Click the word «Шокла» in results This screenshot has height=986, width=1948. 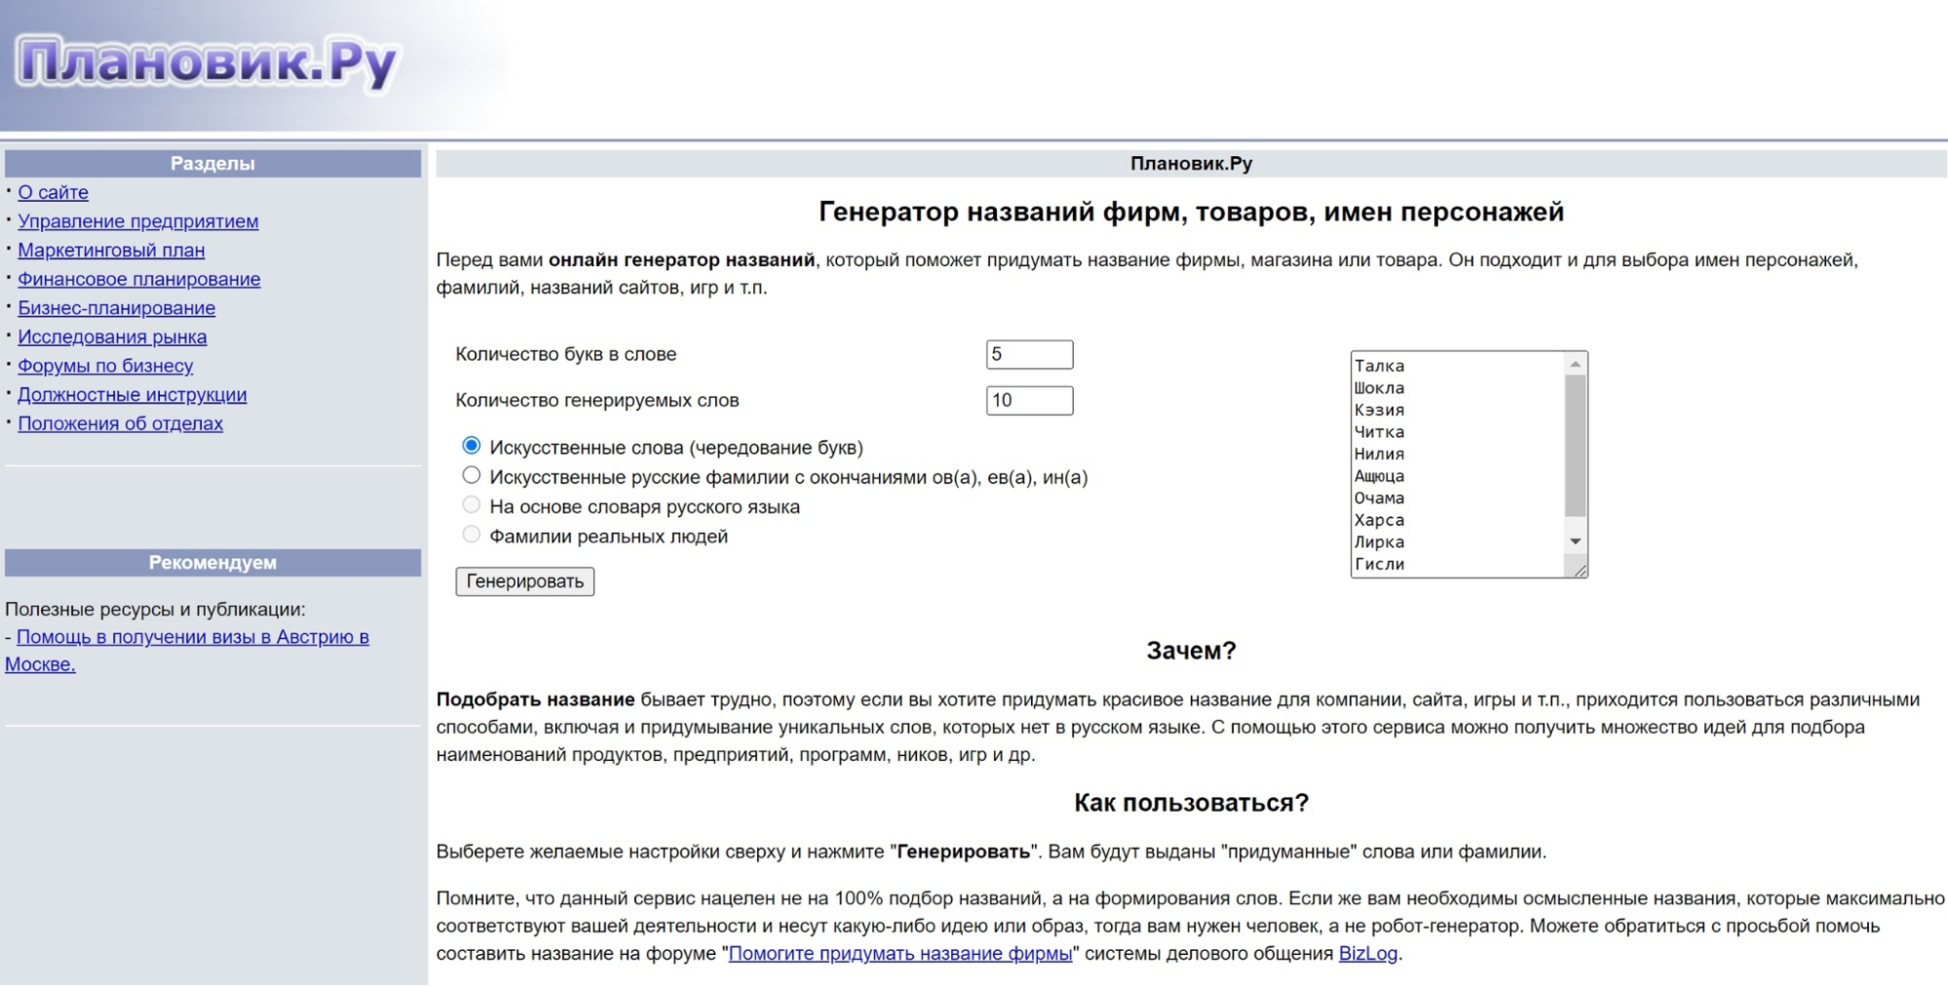[1379, 388]
